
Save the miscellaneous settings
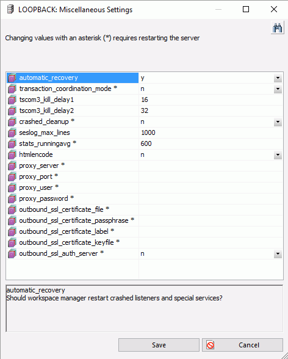[159, 345]
